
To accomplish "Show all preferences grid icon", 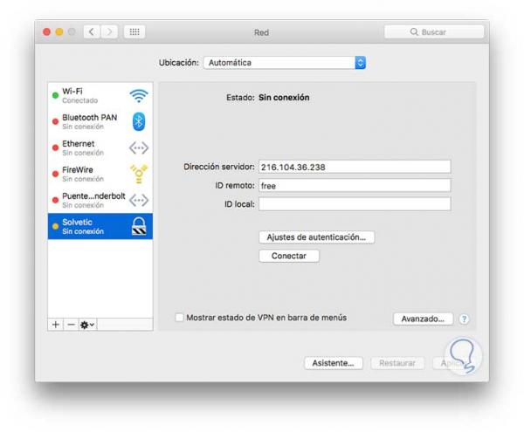I will 134,32.
